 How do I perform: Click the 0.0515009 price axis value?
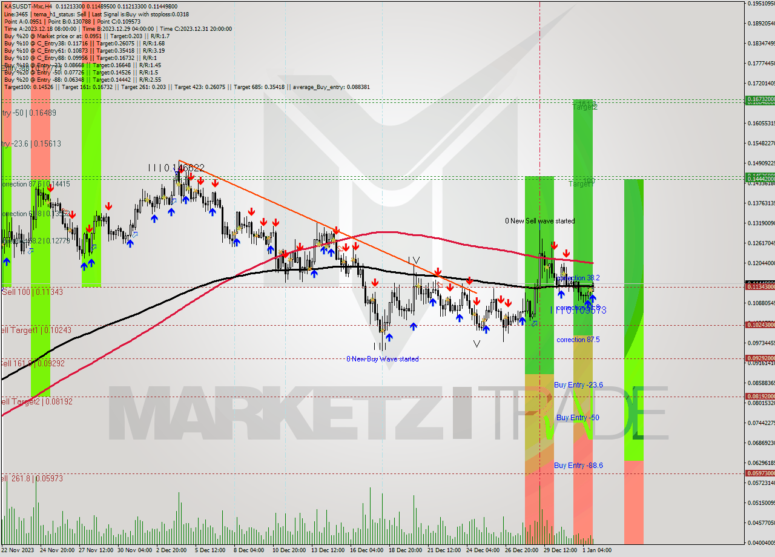[x=761, y=503]
